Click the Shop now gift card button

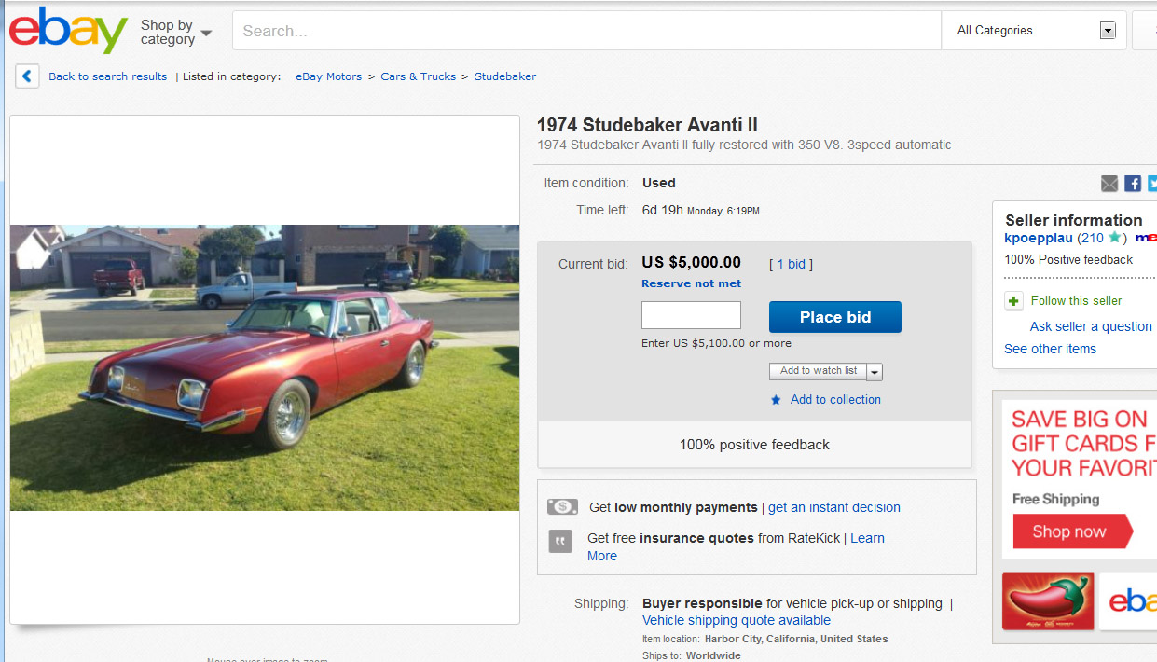(x=1072, y=532)
